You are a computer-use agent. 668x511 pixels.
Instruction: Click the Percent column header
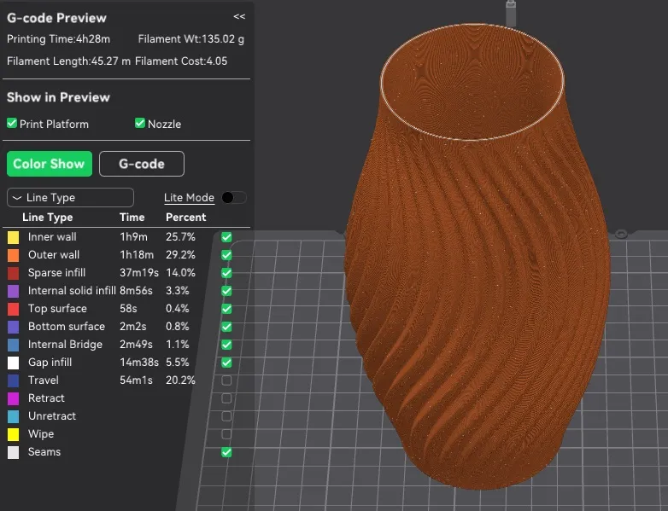[x=185, y=218]
